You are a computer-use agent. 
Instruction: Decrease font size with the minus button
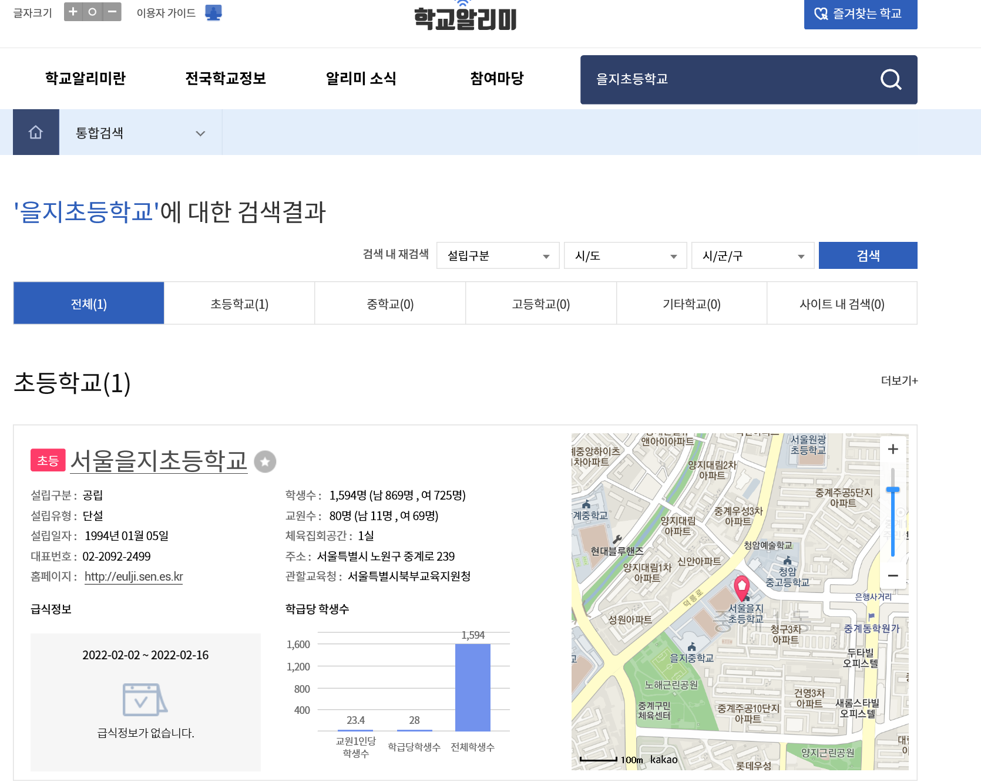tap(112, 11)
